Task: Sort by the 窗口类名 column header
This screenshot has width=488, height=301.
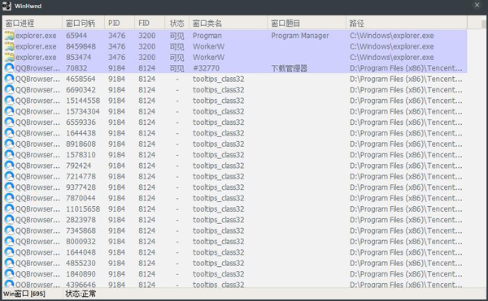Action: point(229,23)
